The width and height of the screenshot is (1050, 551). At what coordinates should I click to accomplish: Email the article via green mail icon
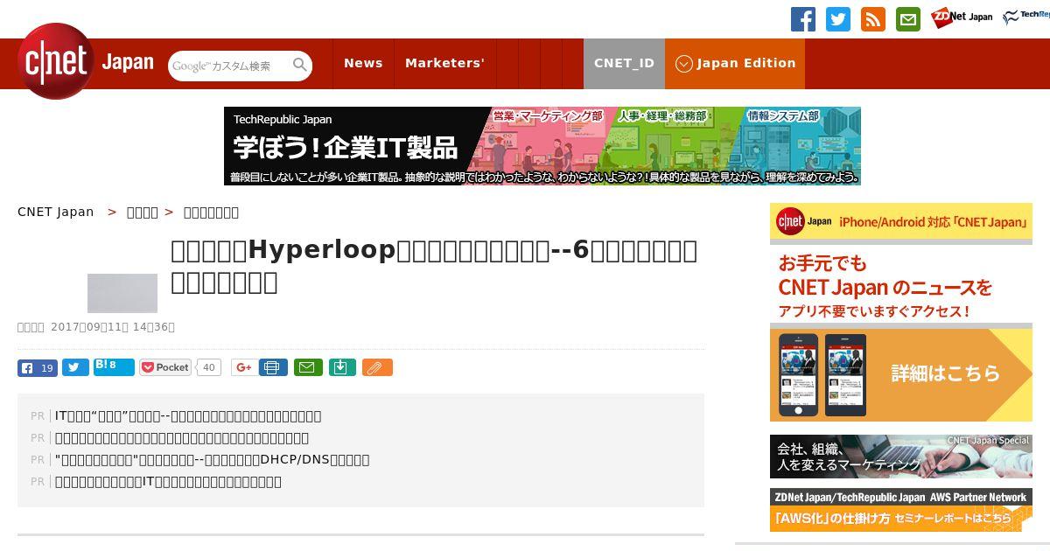307,367
